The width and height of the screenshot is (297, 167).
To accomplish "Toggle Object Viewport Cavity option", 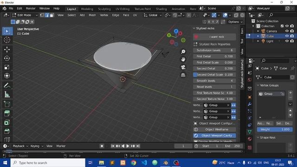I will [x=214, y=135].
